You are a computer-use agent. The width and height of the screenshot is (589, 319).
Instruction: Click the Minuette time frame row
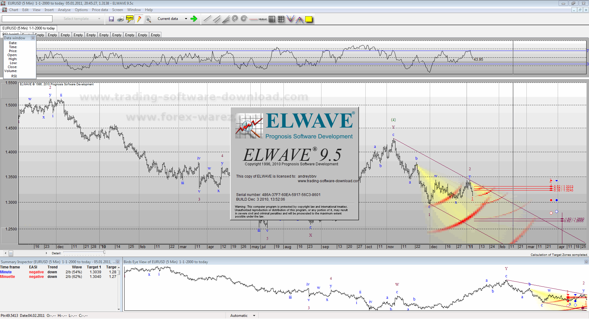click(7, 277)
